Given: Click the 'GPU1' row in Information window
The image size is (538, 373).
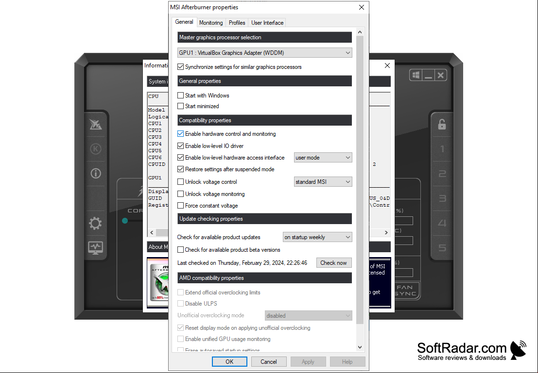Looking at the screenshot, I should click(x=155, y=178).
